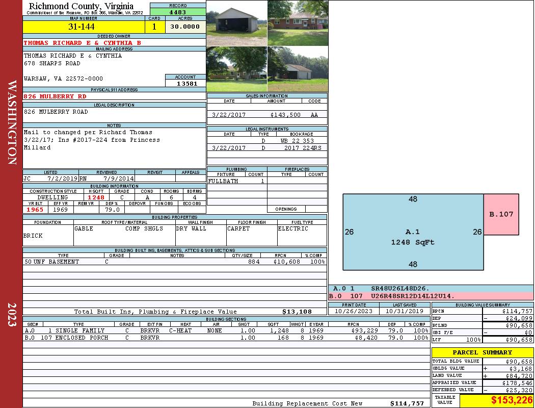The width and height of the screenshot is (535, 408).
Task: Click the blue A.1 dwelling sketch area
Action: tap(413, 232)
